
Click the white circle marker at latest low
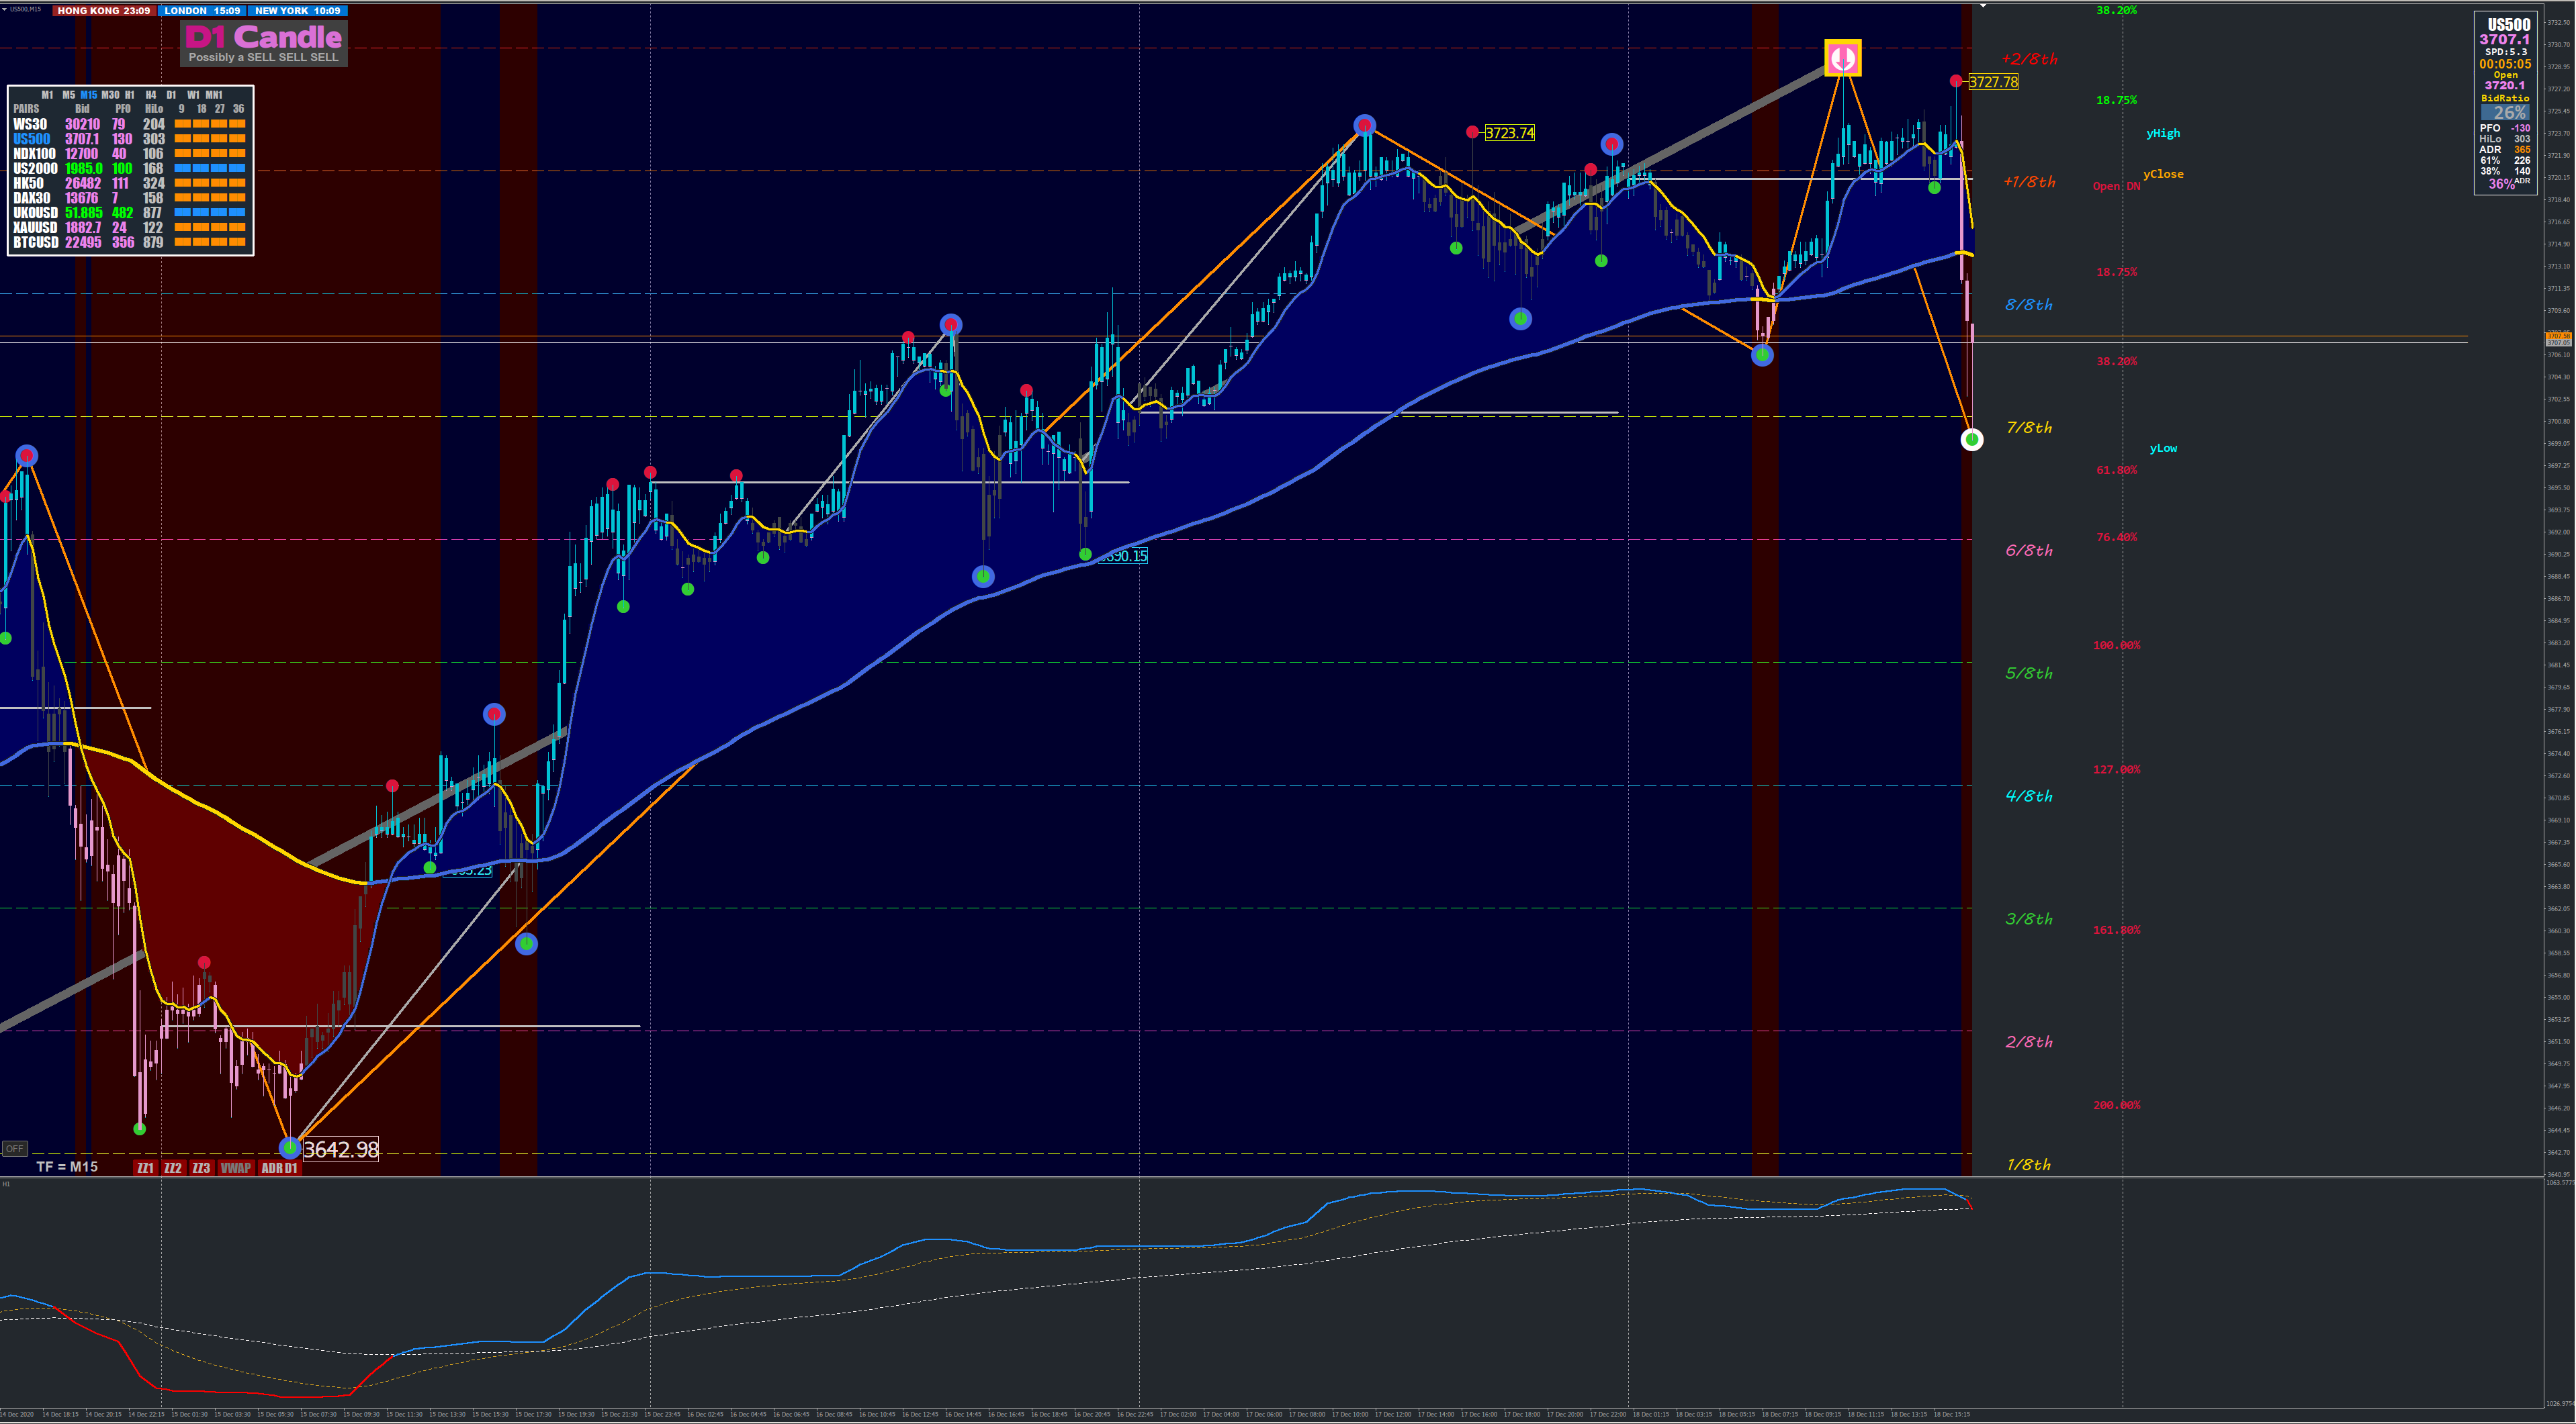click(1971, 440)
